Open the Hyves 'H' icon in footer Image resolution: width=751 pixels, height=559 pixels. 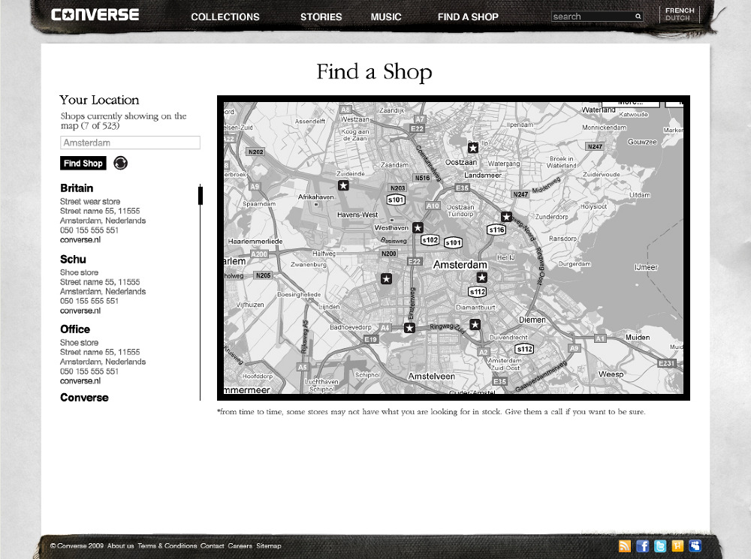tap(677, 546)
